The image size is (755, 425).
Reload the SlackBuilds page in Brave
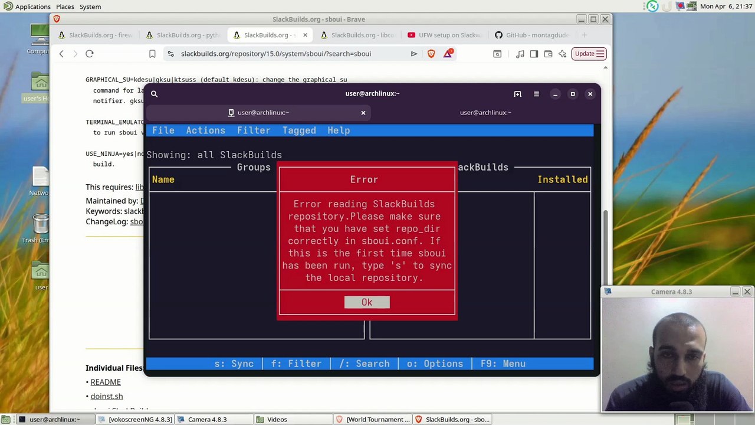click(90, 54)
